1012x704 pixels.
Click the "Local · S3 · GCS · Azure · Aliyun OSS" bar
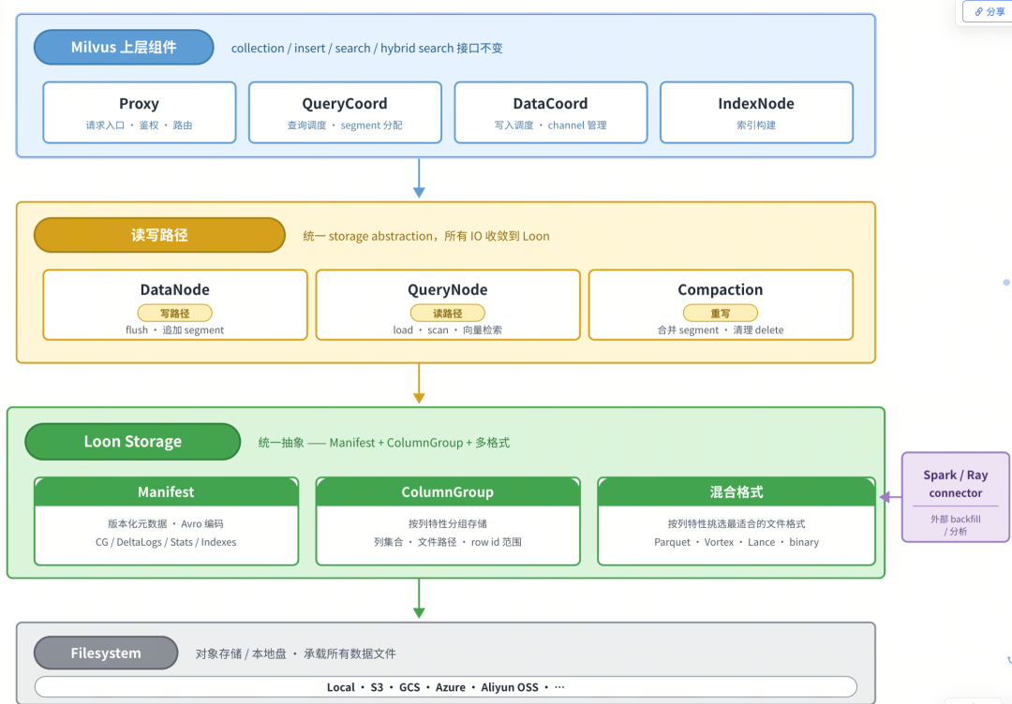point(446,687)
